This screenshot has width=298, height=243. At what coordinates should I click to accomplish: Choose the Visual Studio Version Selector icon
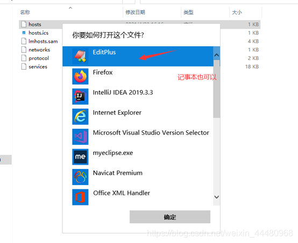point(80,137)
